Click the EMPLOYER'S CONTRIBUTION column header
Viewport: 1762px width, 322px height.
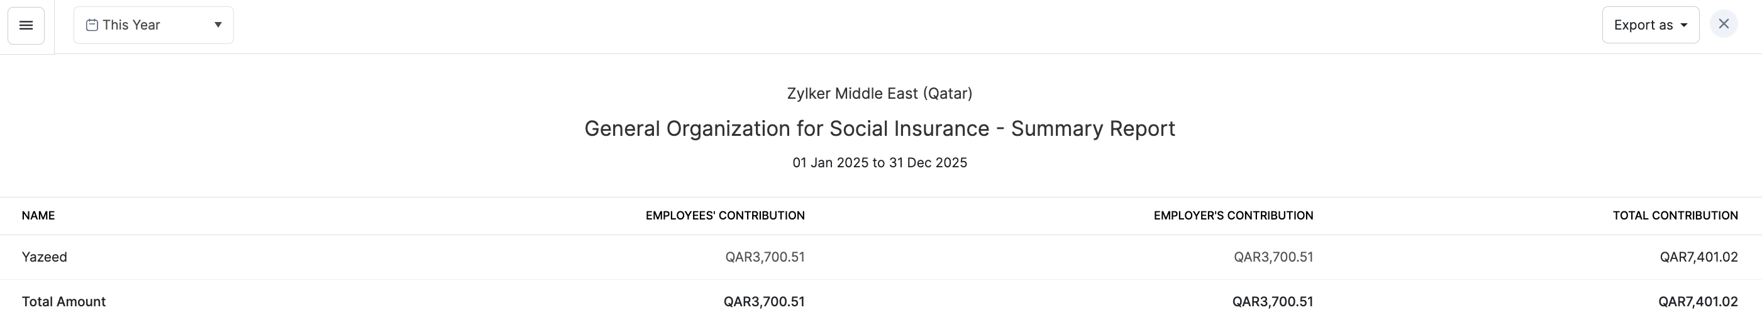tap(1233, 215)
